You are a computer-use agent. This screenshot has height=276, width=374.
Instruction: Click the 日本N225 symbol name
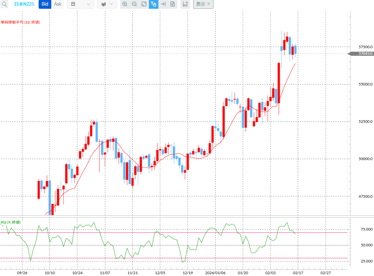coord(24,4)
